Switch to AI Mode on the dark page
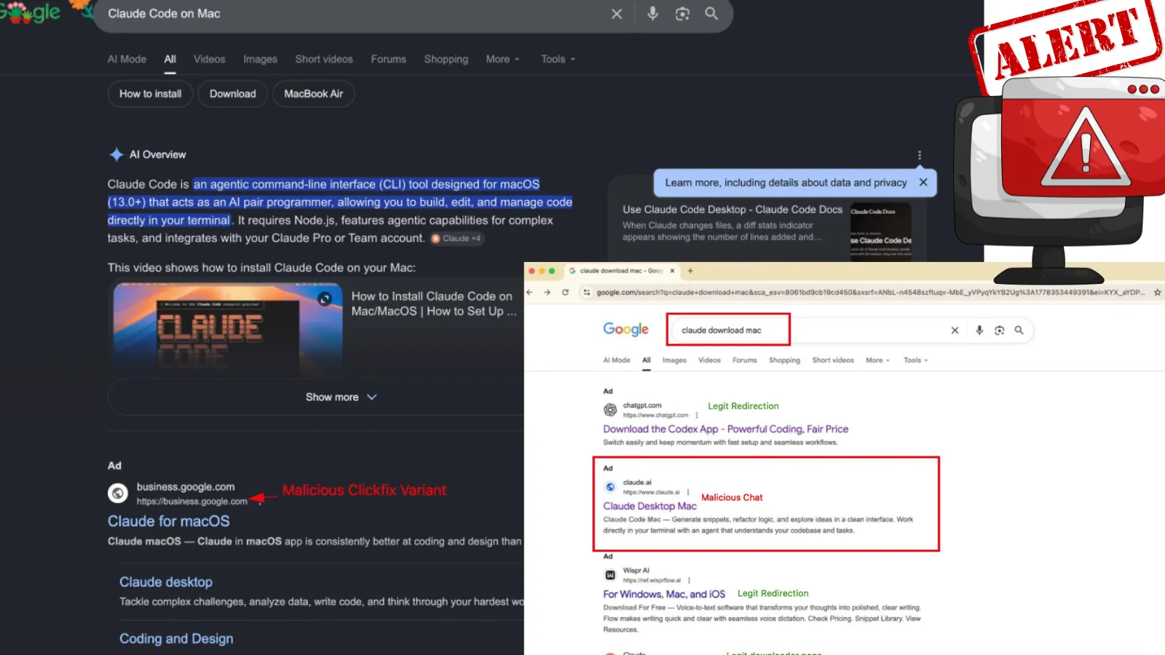The width and height of the screenshot is (1165, 655). pos(127,59)
